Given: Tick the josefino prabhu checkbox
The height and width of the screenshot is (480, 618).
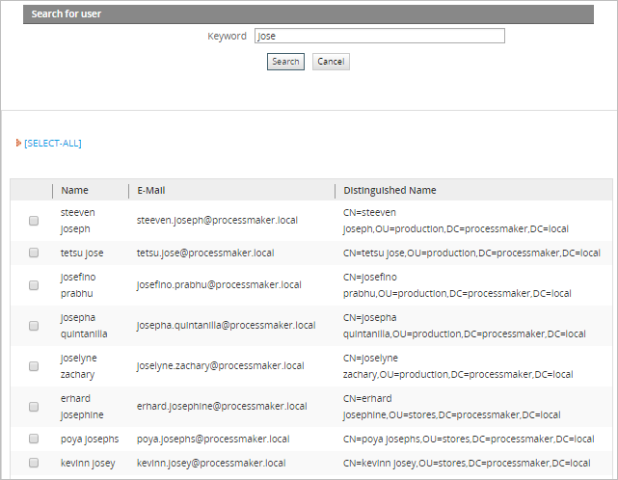Looking at the screenshot, I should pos(34,285).
